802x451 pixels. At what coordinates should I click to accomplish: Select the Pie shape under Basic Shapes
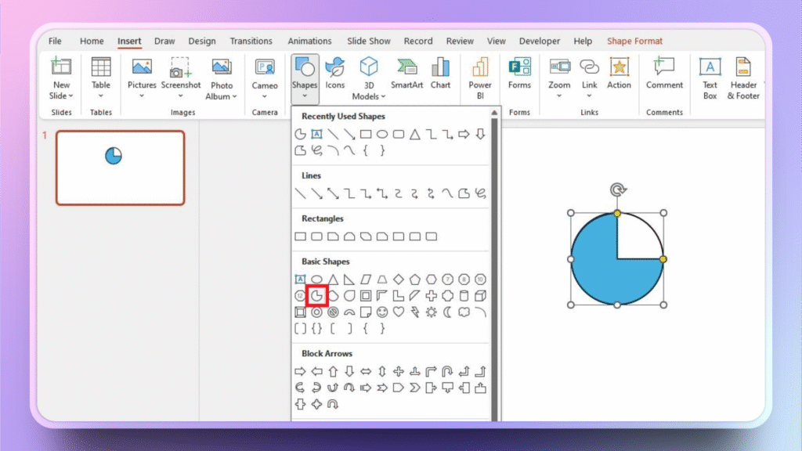[x=316, y=296]
